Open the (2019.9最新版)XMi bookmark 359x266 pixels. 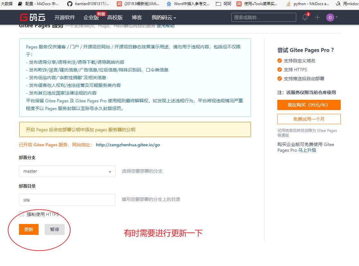pos(138,4)
